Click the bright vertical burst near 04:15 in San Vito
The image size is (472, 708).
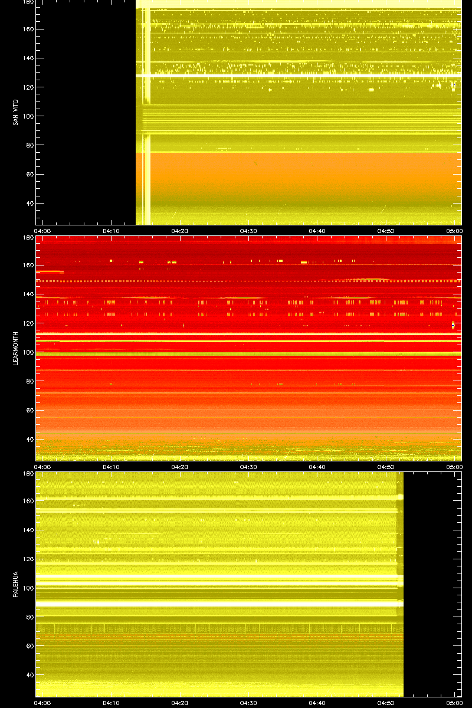pos(147,115)
